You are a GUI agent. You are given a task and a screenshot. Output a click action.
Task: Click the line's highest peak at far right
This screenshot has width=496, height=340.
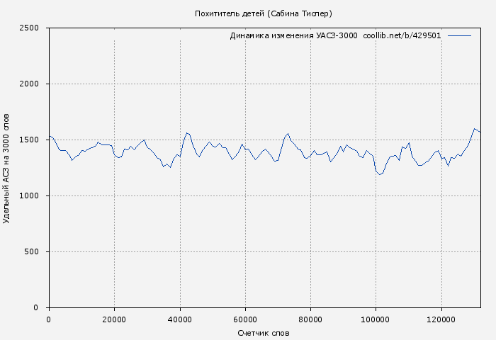[475, 129]
